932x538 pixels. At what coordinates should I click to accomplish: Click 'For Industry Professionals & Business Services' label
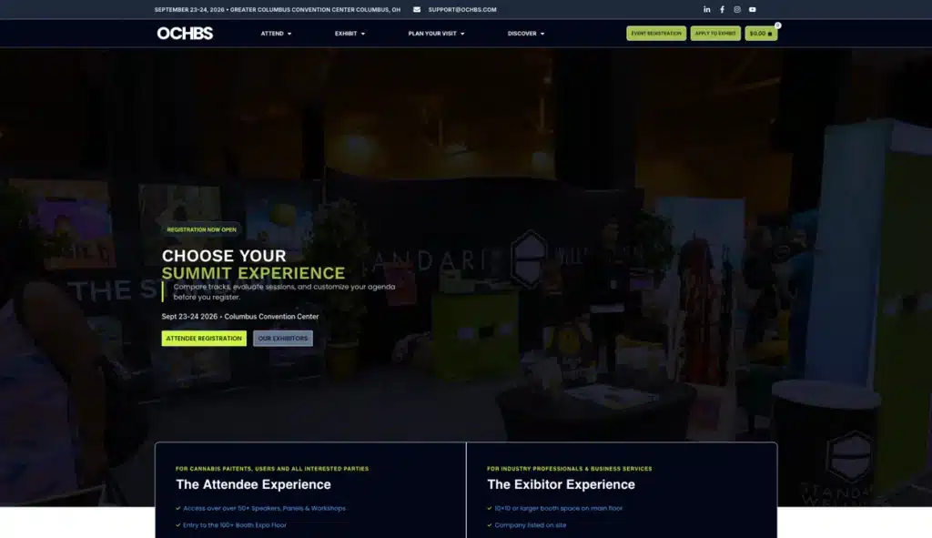click(x=570, y=469)
